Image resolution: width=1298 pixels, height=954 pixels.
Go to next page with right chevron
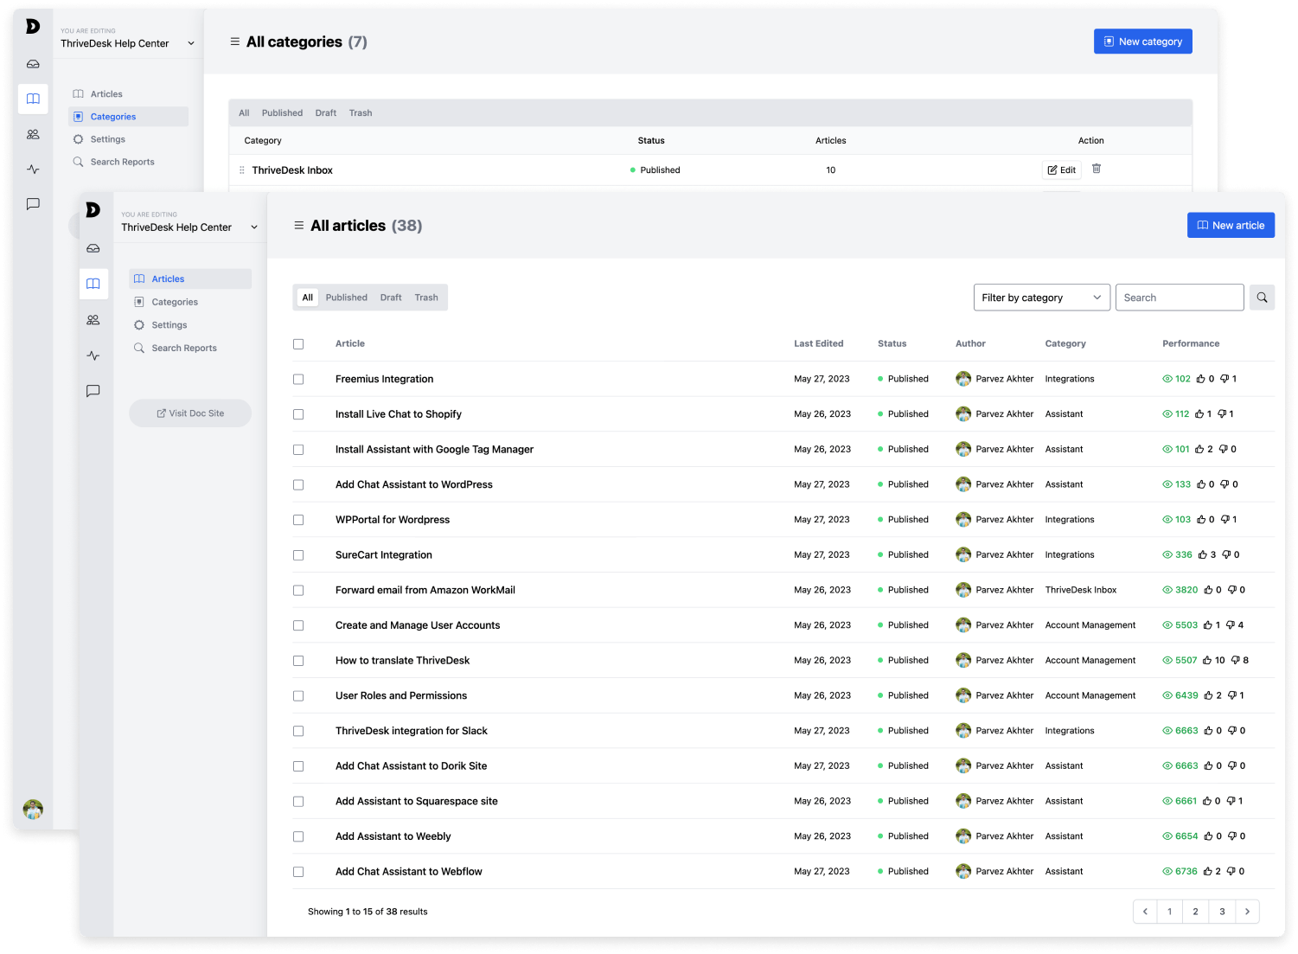click(1247, 912)
